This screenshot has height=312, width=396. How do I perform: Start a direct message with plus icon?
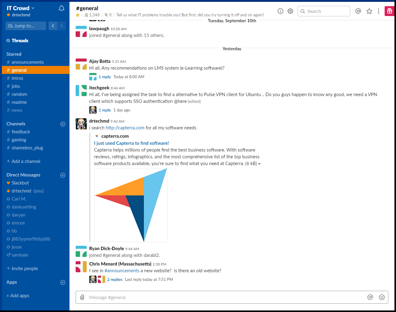[63, 175]
